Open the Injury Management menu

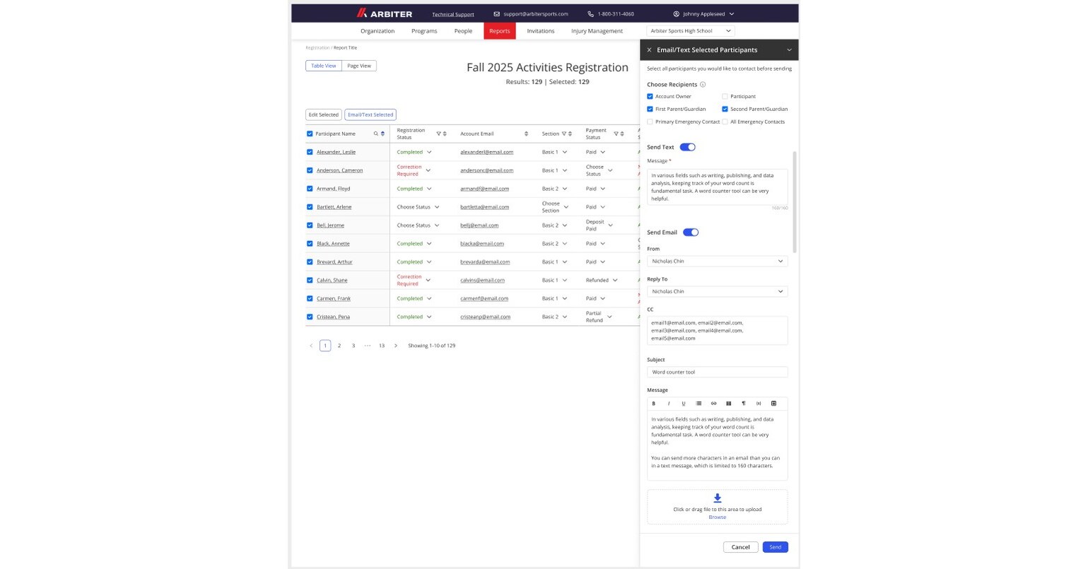[597, 31]
